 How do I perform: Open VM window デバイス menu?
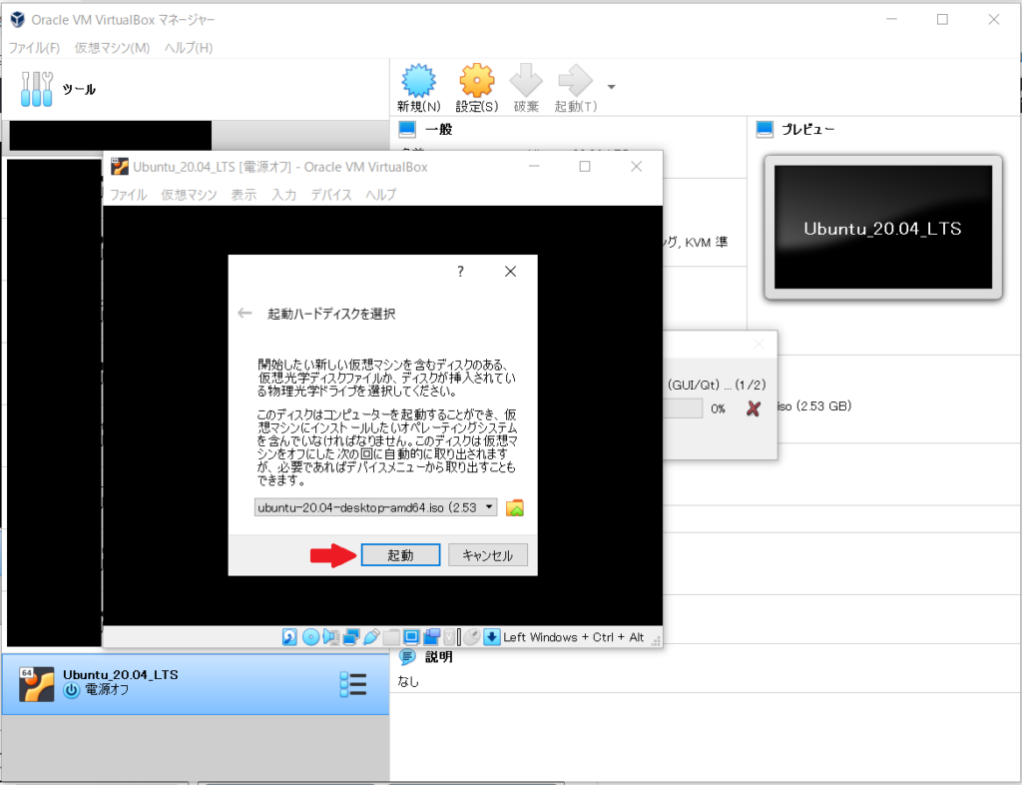point(331,195)
